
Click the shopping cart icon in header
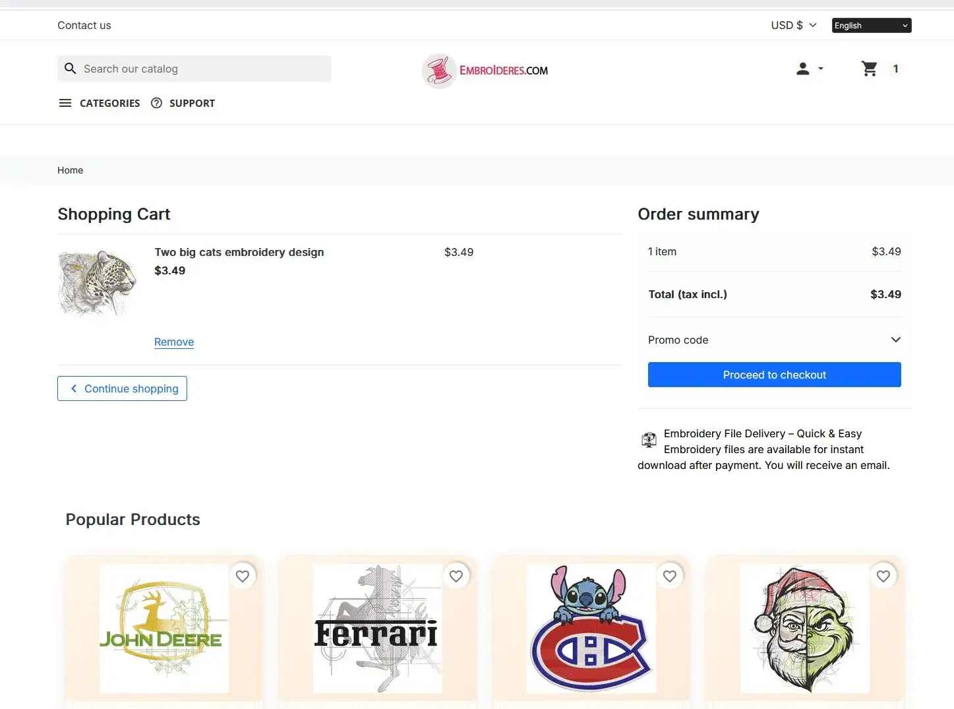pos(869,69)
